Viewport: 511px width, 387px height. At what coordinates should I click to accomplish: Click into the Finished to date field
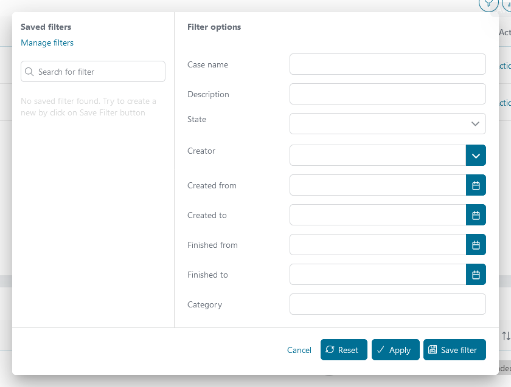(378, 275)
